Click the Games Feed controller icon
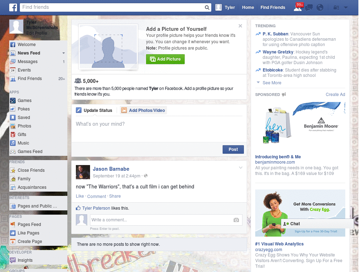363x272 pixels. [x=13, y=152]
